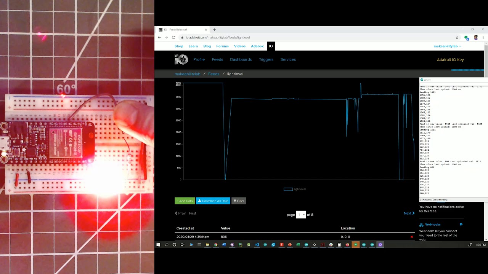Switch to Chrome on taskbar
Screen dimensions: 488x274
click(x=216, y=245)
